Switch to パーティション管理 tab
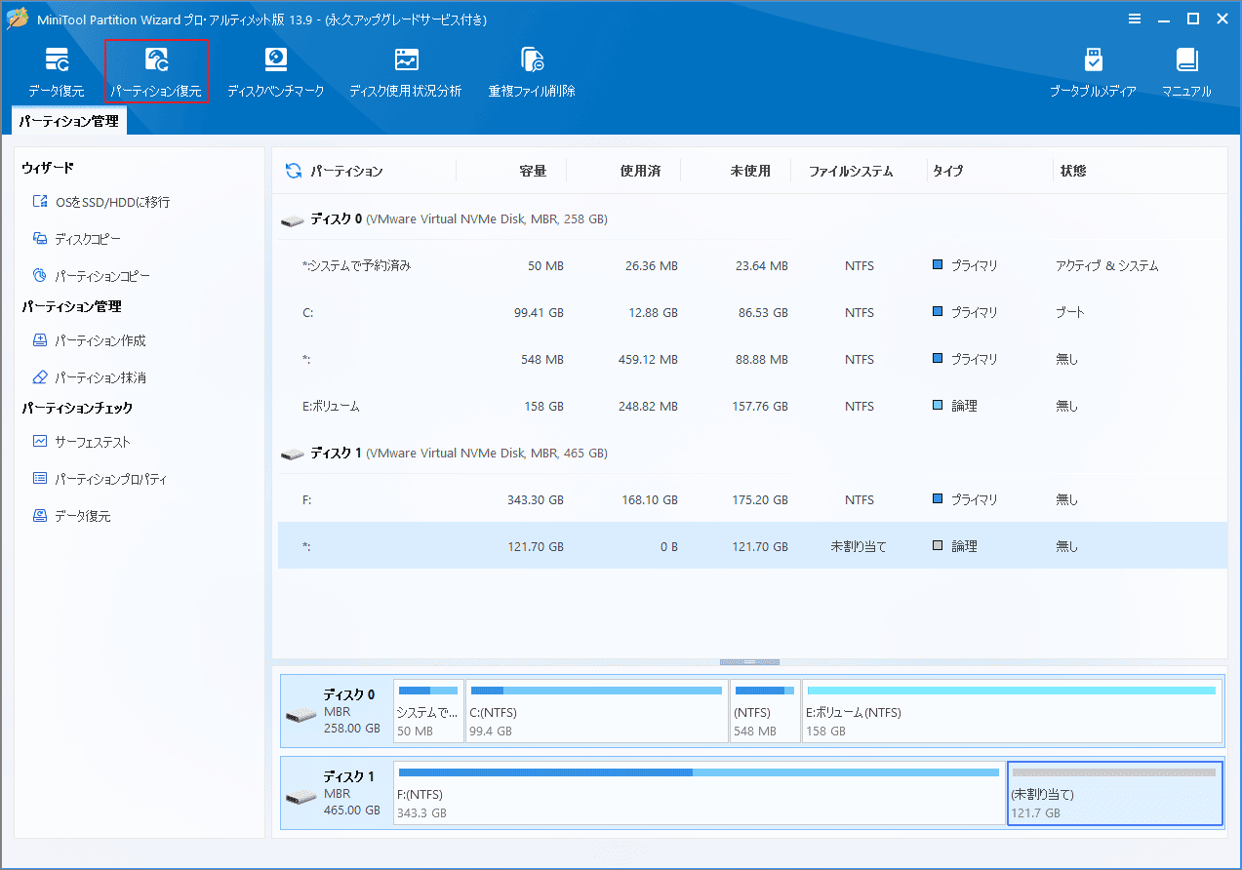1242x870 pixels. click(69, 122)
